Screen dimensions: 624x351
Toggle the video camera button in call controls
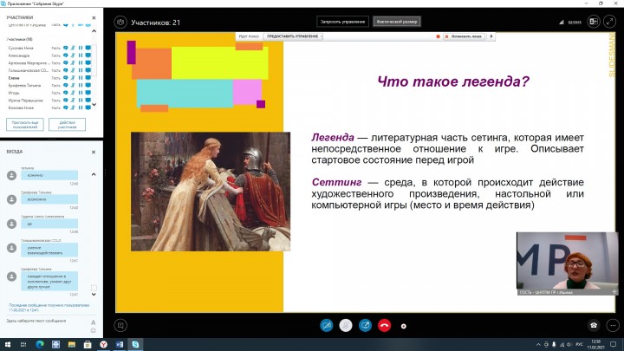[x=346, y=326]
